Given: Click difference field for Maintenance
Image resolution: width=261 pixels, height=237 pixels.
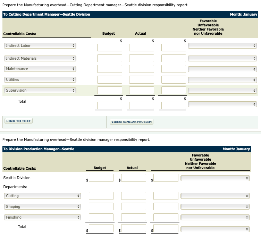Looking at the screenshot, I should [x=174, y=69].
